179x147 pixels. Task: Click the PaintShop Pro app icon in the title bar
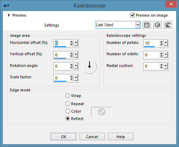(x=6, y=5)
